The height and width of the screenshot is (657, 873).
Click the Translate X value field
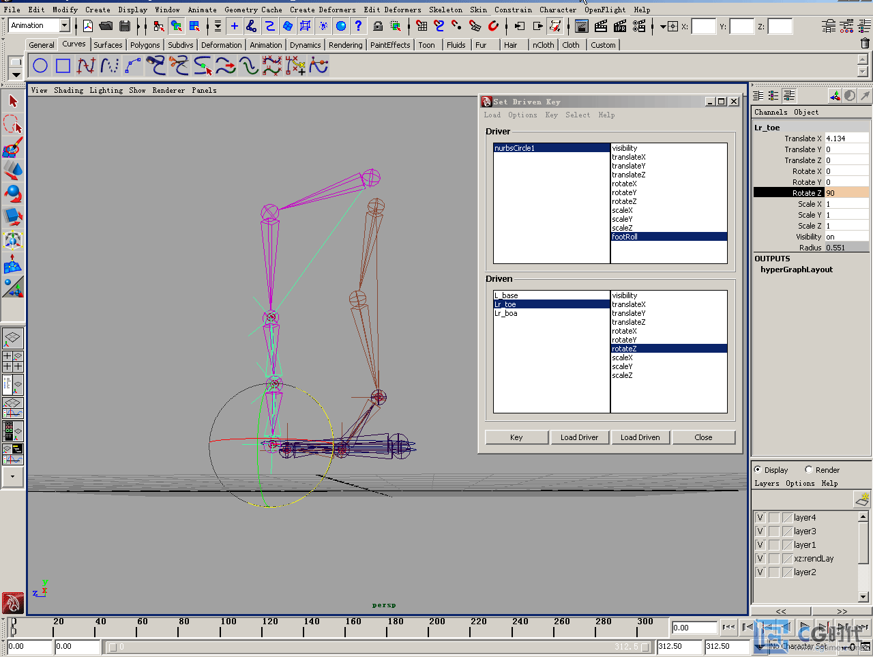pos(847,138)
